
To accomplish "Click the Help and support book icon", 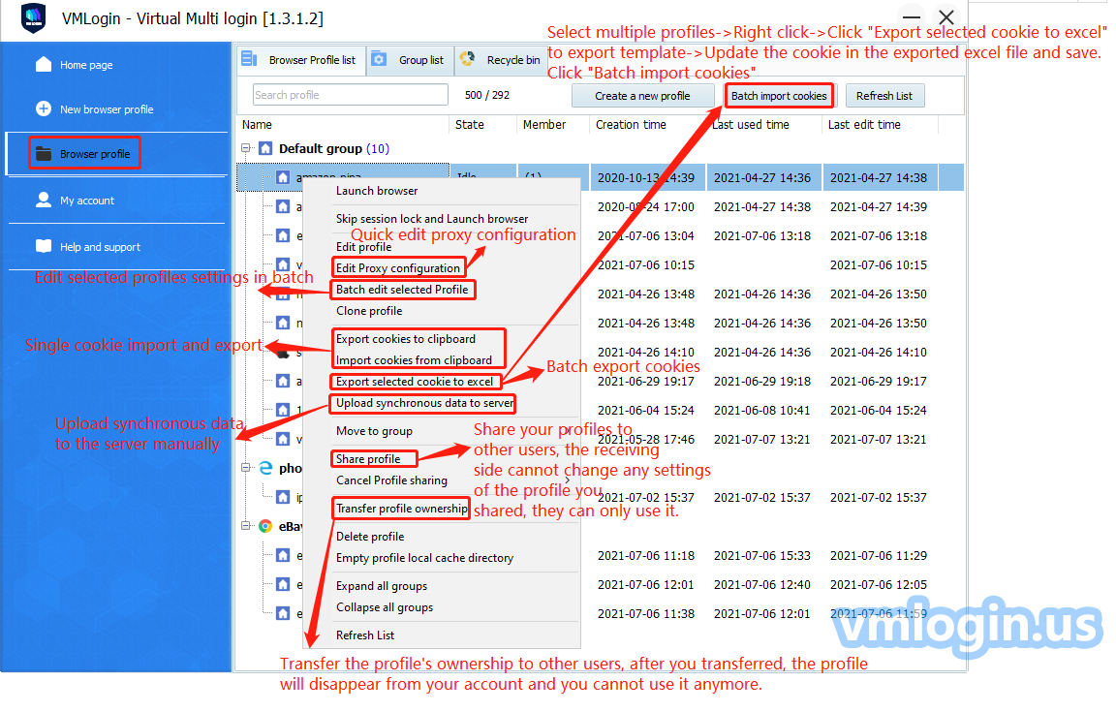I will point(44,247).
